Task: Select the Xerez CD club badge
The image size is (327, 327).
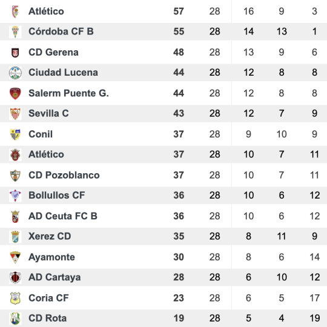Action: click(15, 237)
